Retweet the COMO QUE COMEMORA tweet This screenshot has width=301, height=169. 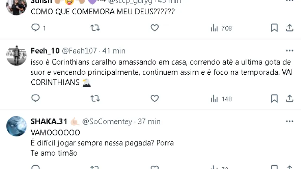[95, 28]
